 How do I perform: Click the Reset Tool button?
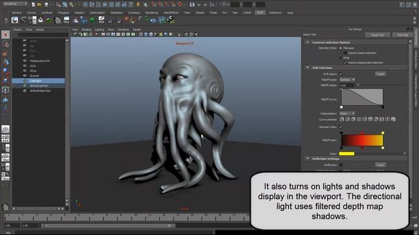pos(378,35)
